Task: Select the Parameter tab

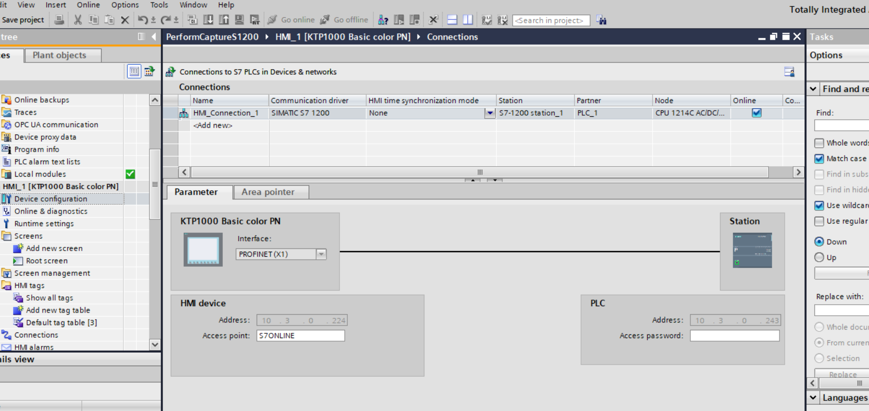Action: point(199,192)
